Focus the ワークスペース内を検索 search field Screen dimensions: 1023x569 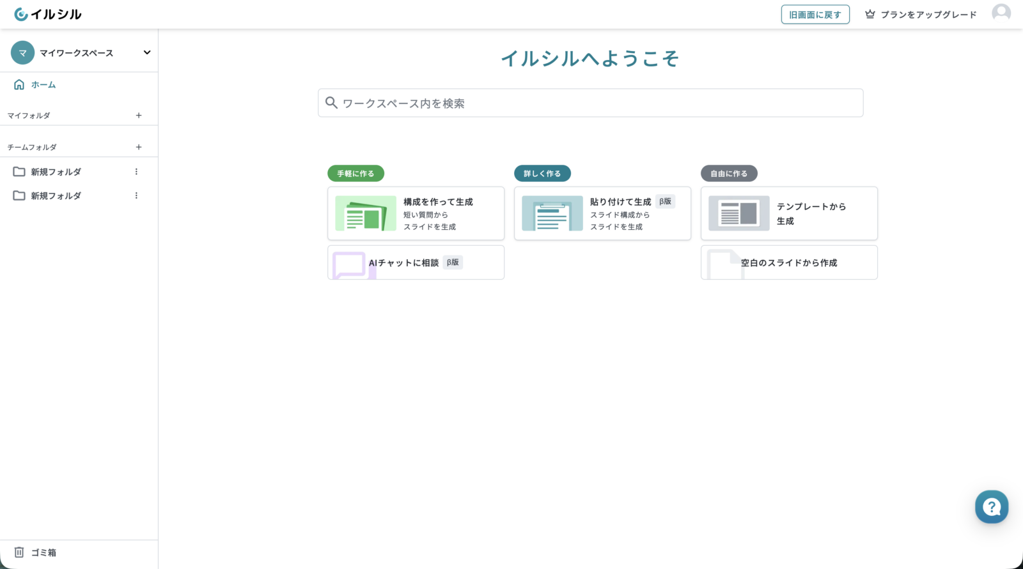(590, 103)
